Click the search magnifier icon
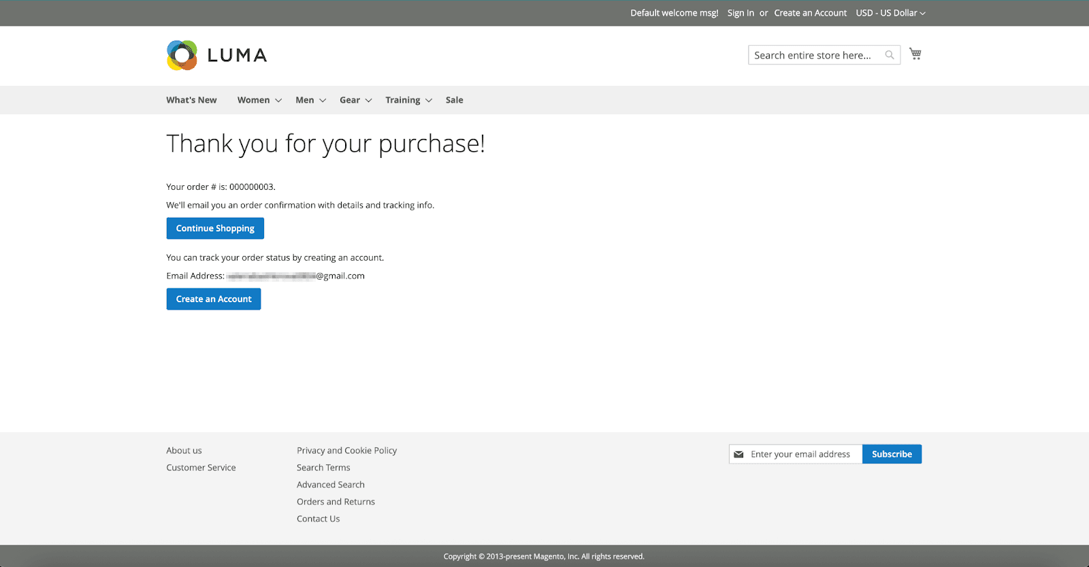 coord(890,55)
